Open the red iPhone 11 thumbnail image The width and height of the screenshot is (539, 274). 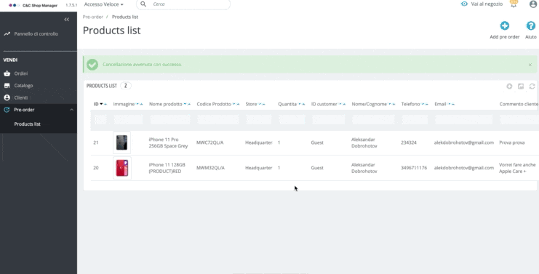(x=122, y=168)
